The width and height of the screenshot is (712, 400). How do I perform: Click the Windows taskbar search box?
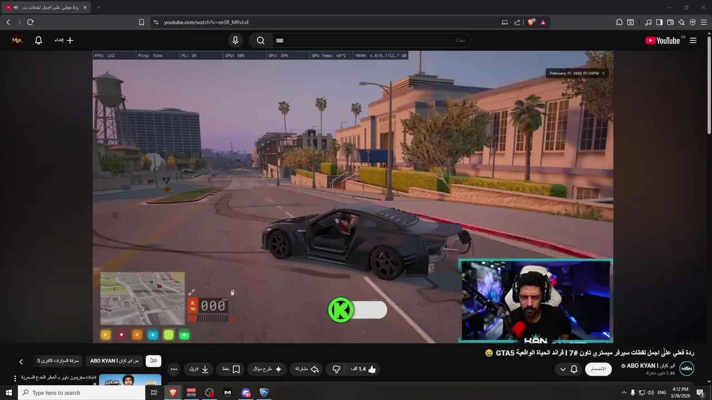point(81,393)
